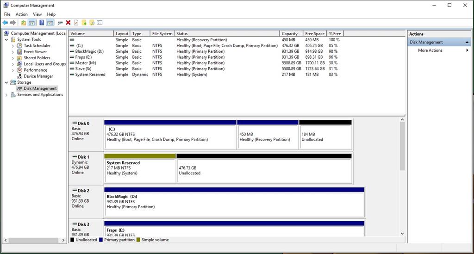Click More Actions in the Actions pane

tap(430, 50)
